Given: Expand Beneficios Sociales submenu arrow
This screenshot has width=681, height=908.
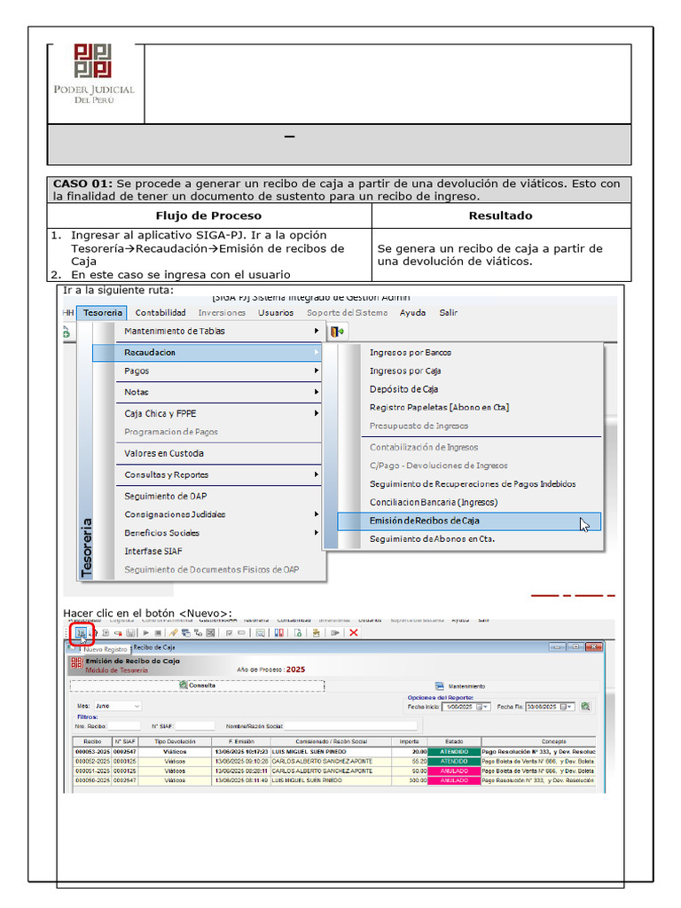Looking at the screenshot, I should coord(317,533).
